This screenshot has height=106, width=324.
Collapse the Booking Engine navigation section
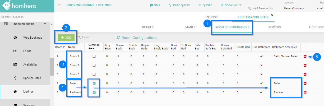click(x=45, y=24)
